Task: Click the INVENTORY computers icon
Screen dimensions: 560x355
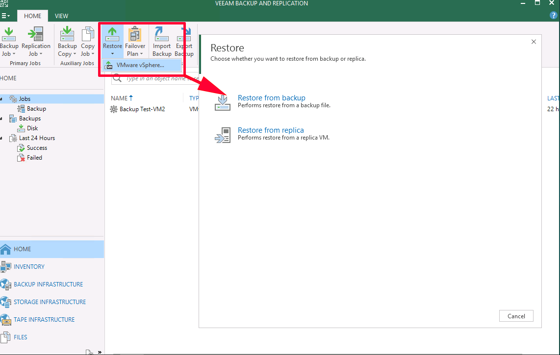Action: click(6, 266)
